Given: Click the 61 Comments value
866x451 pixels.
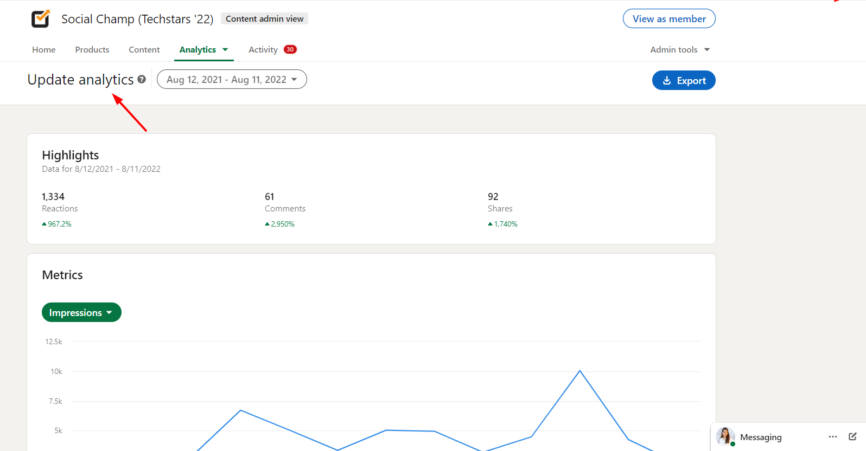Looking at the screenshot, I should tap(270, 196).
